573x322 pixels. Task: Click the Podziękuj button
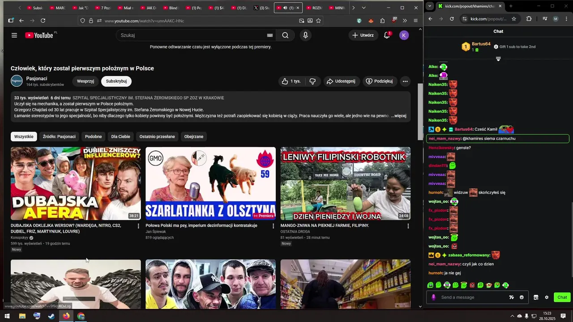pyautogui.click(x=379, y=81)
